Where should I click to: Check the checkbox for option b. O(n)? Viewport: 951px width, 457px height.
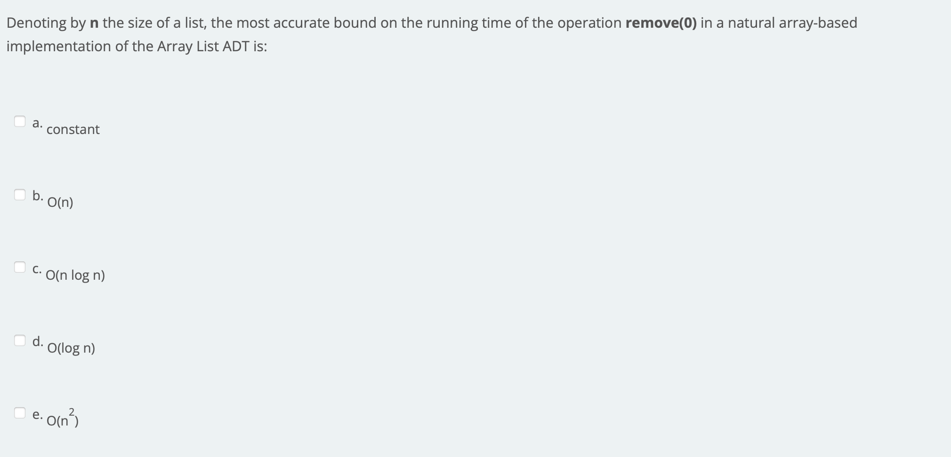pos(19,195)
